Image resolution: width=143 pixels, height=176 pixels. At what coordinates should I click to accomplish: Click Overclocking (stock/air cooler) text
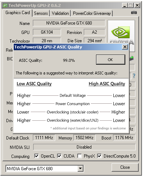pyautogui.click(x=73, y=112)
